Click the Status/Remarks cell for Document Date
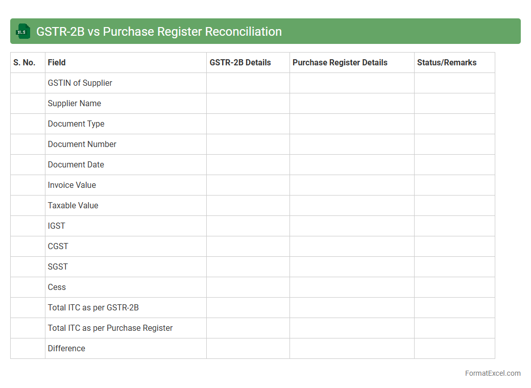The image size is (531, 388). tap(454, 165)
